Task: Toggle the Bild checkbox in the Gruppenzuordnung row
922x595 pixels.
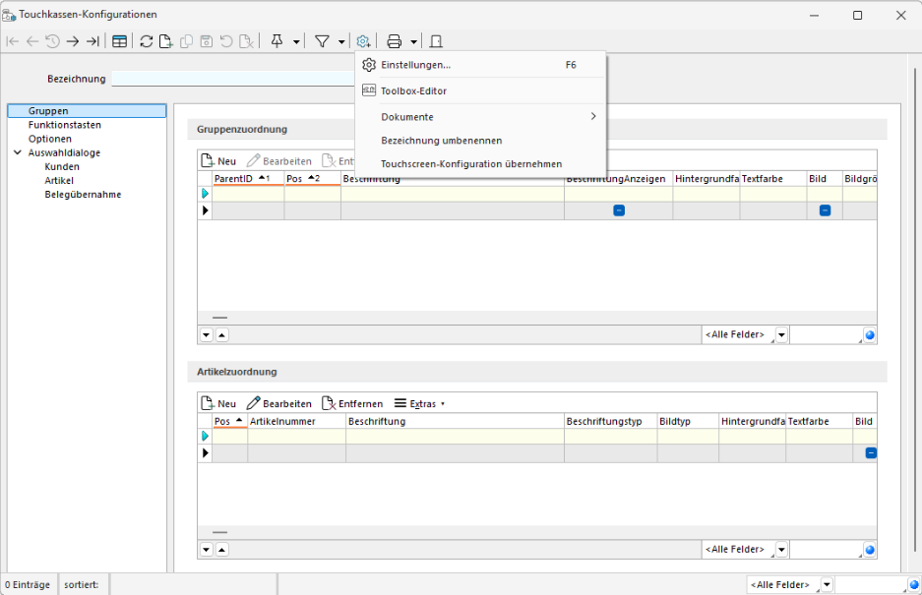Action: coord(825,210)
